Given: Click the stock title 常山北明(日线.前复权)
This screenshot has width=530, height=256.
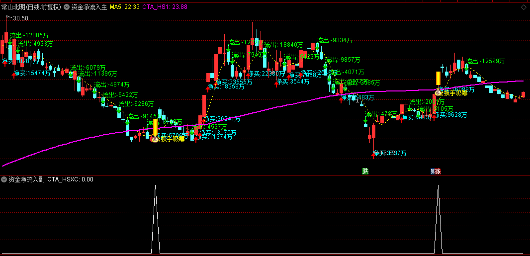Looking at the screenshot, I should click(x=31, y=6).
